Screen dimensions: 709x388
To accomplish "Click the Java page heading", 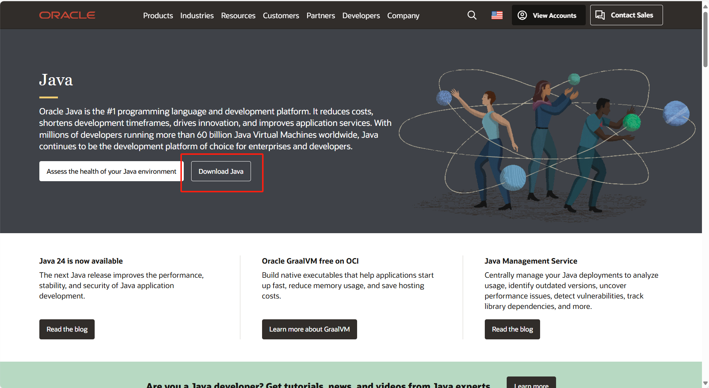I will tap(56, 80).
